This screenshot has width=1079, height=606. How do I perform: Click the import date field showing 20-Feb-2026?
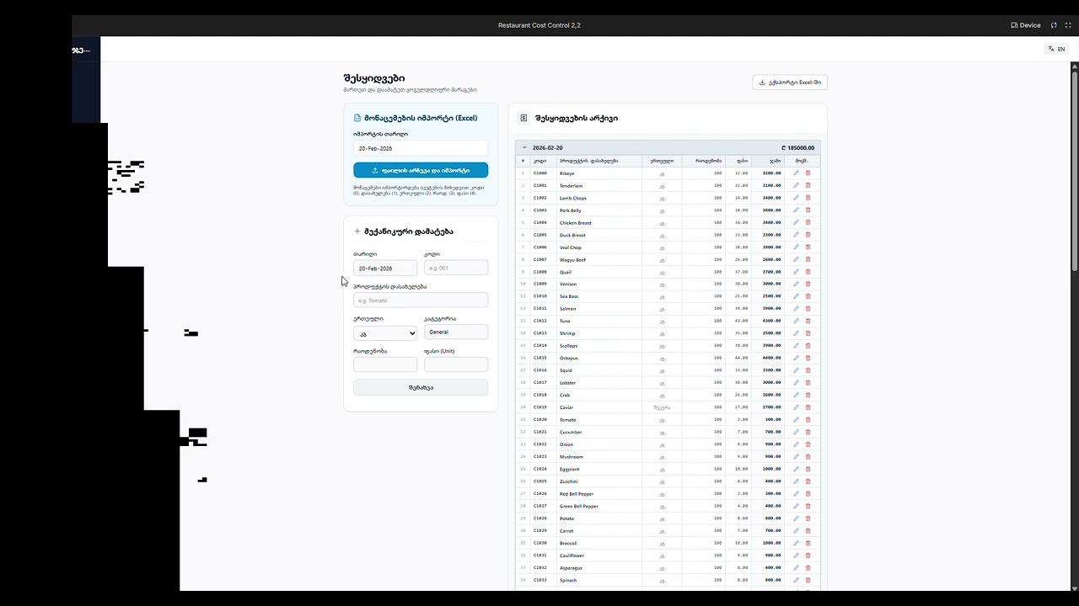pyautogui.click(x=421, y=148)
